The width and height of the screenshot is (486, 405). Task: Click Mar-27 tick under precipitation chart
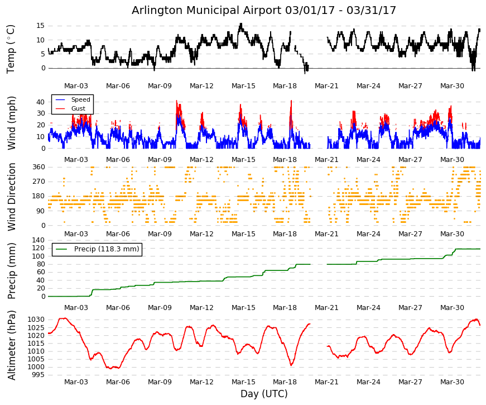(410, 308)
